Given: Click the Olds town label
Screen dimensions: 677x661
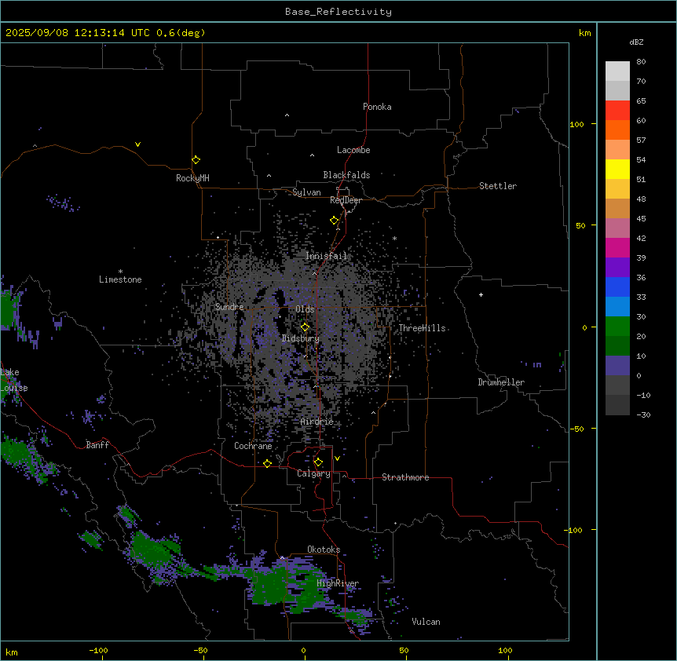Looking at the screenshot, I should pos(305,309).
